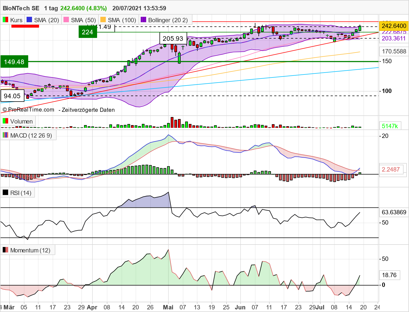Click the MACD indicator color icon
Screen dimensions: 409x312
5,135
